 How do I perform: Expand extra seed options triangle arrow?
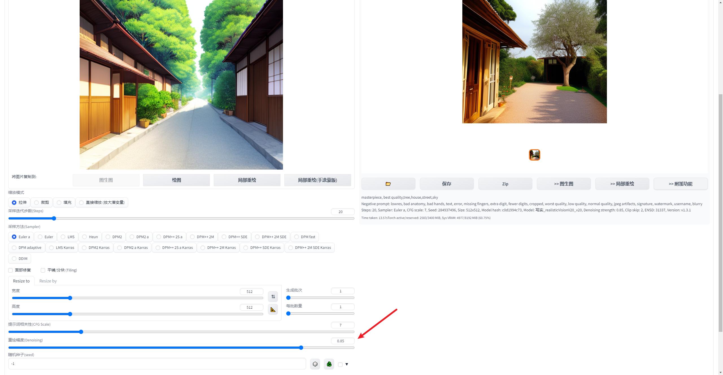coord(347,364)
